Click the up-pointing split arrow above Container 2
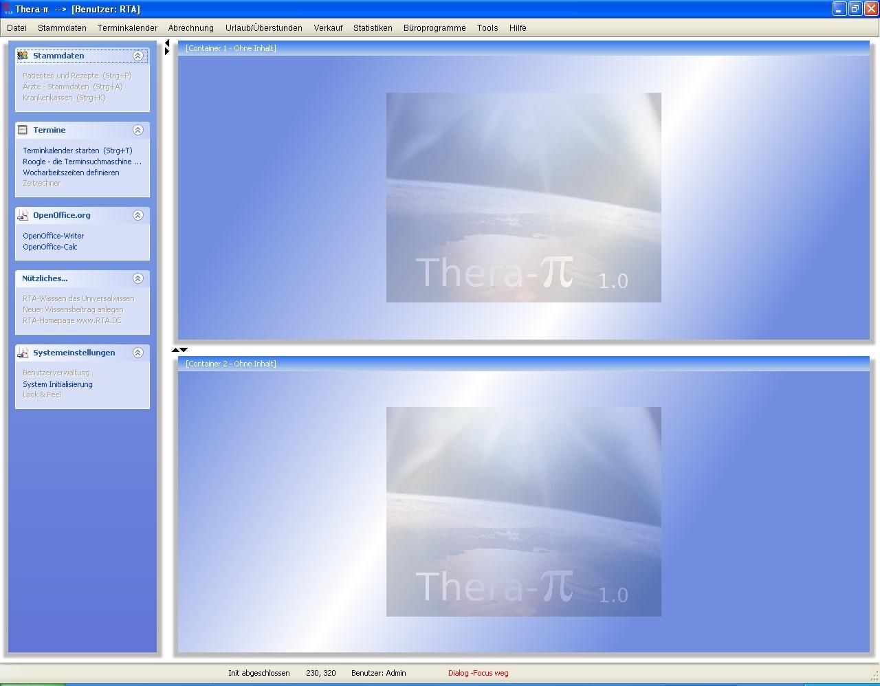 tap(175, 350)
